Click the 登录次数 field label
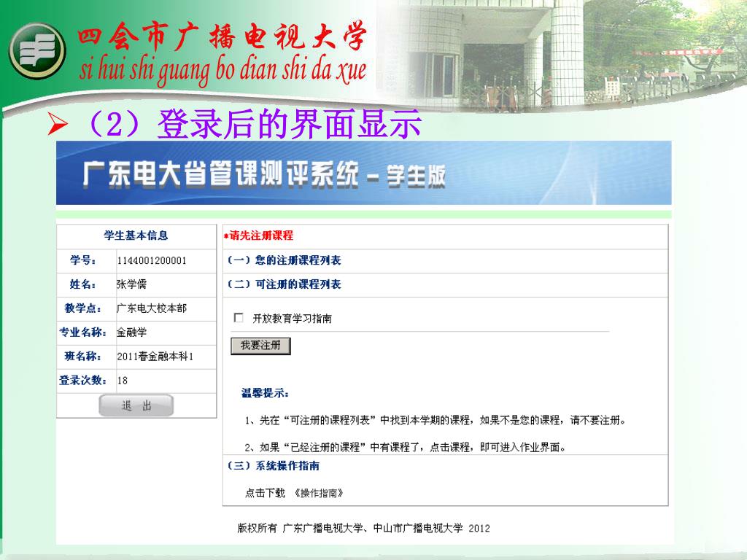This screenshot has height=560, width=747. click(82, 380)
